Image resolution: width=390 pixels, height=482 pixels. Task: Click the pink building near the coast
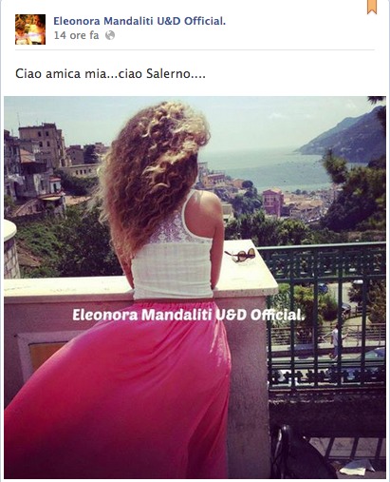click(272, 202)
